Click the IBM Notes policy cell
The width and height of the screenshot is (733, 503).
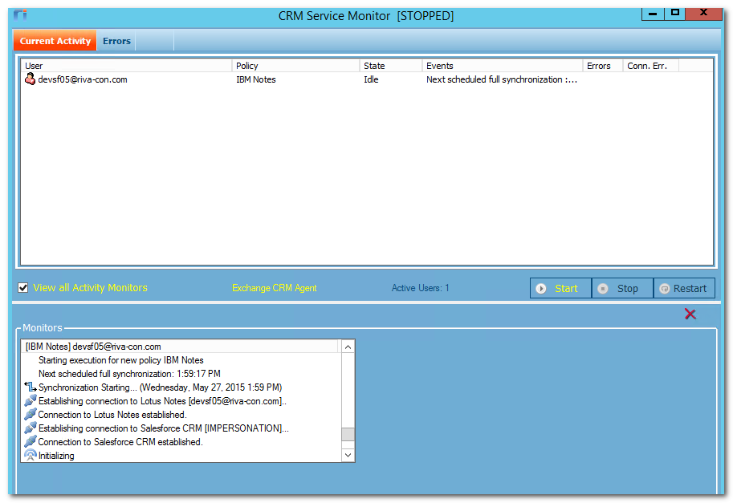(x=256, y=79)
